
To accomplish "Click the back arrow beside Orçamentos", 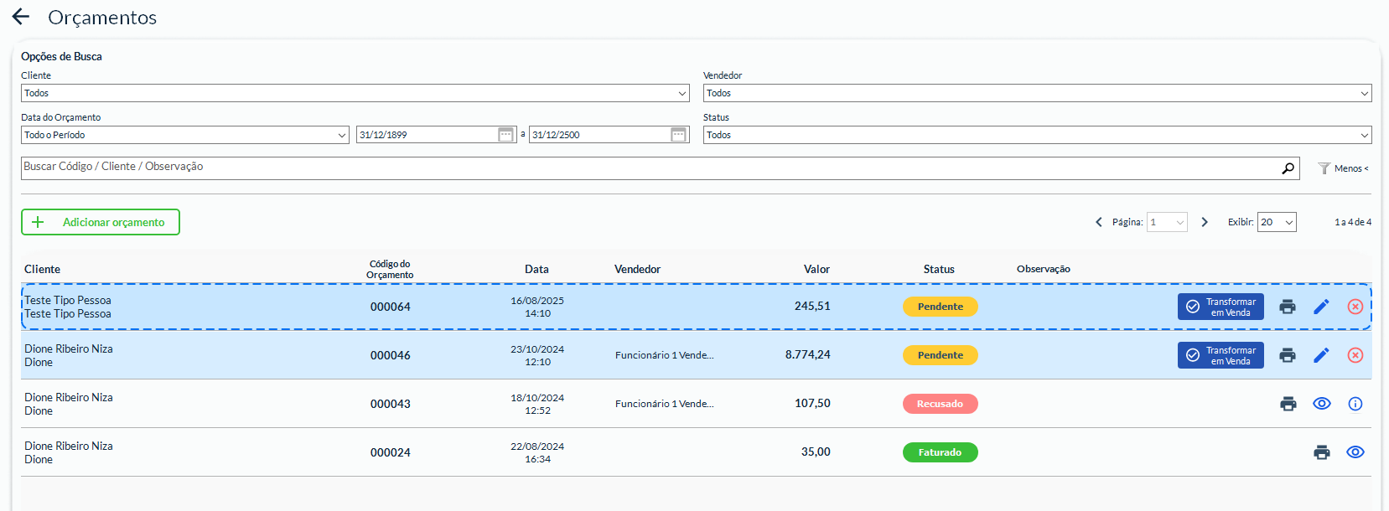I will click(x=21, y=17).
